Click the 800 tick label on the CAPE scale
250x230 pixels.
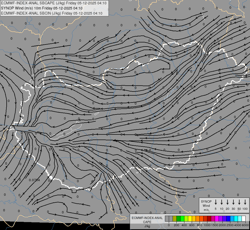point(199,225)
